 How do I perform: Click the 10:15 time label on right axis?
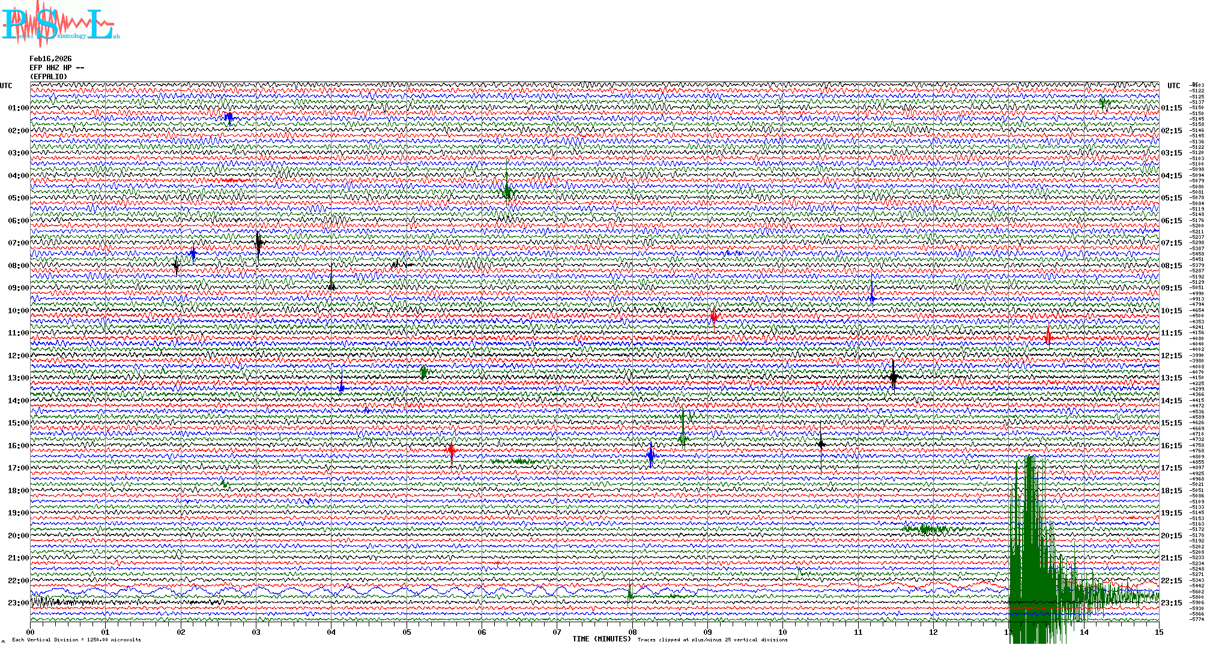click(x=1171, y=311)
